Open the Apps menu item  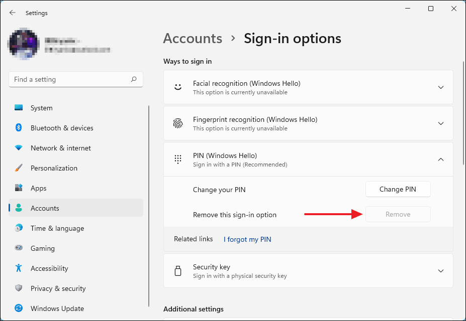76,188
